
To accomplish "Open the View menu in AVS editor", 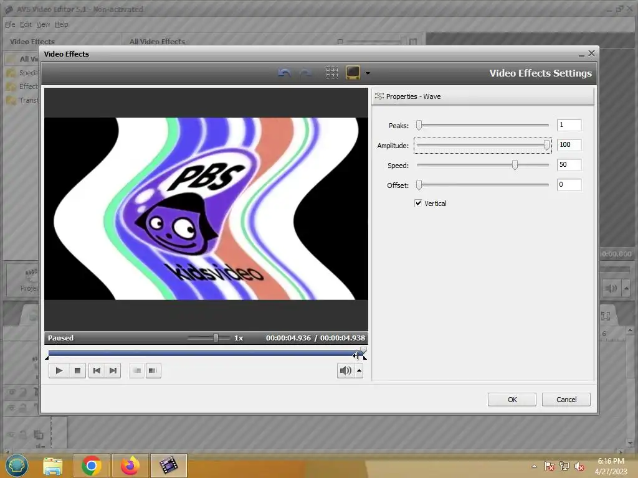I will pyautogui.click(x=43, y=24).
